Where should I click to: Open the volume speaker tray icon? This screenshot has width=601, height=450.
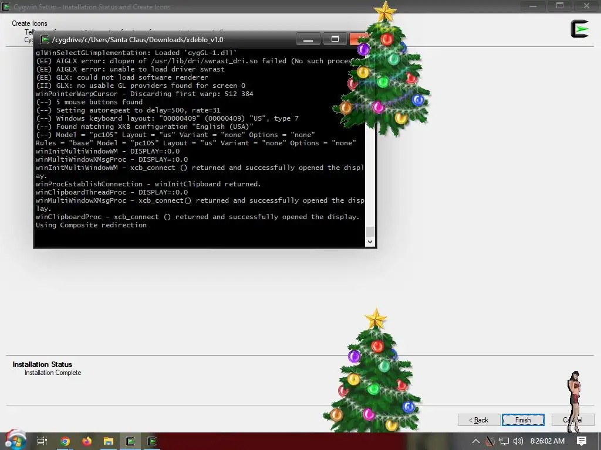[x=518, y=441]
